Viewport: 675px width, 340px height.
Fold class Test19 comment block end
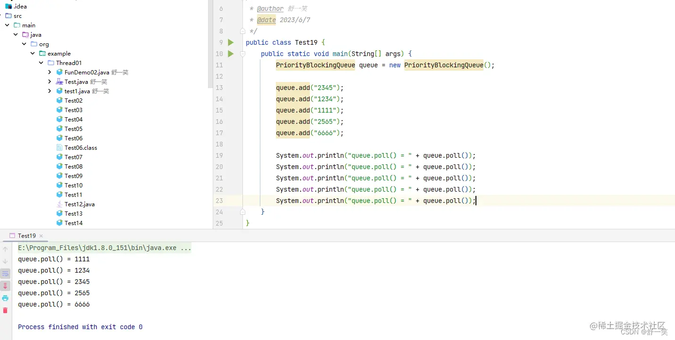coord(242,31)
